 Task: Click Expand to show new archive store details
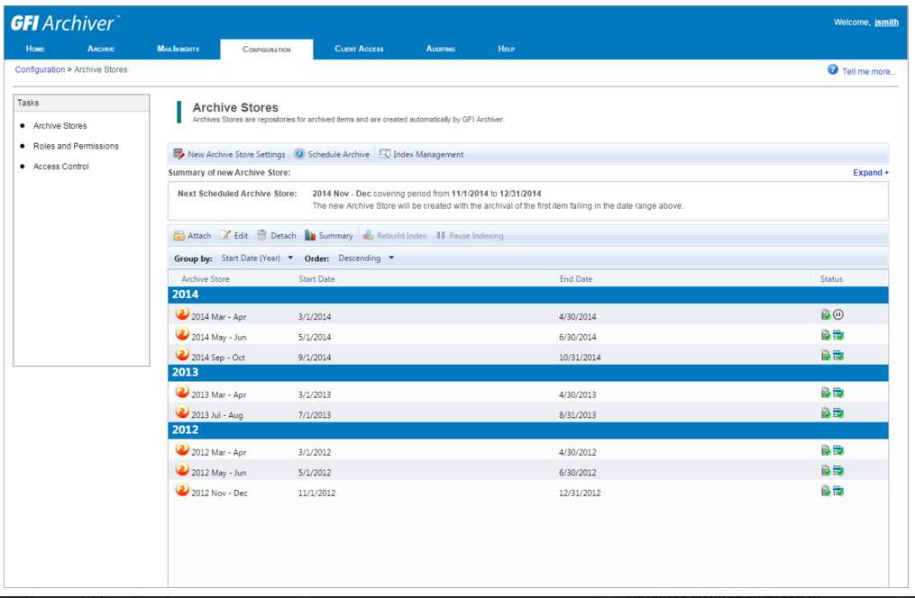click(x=870, y=171)
